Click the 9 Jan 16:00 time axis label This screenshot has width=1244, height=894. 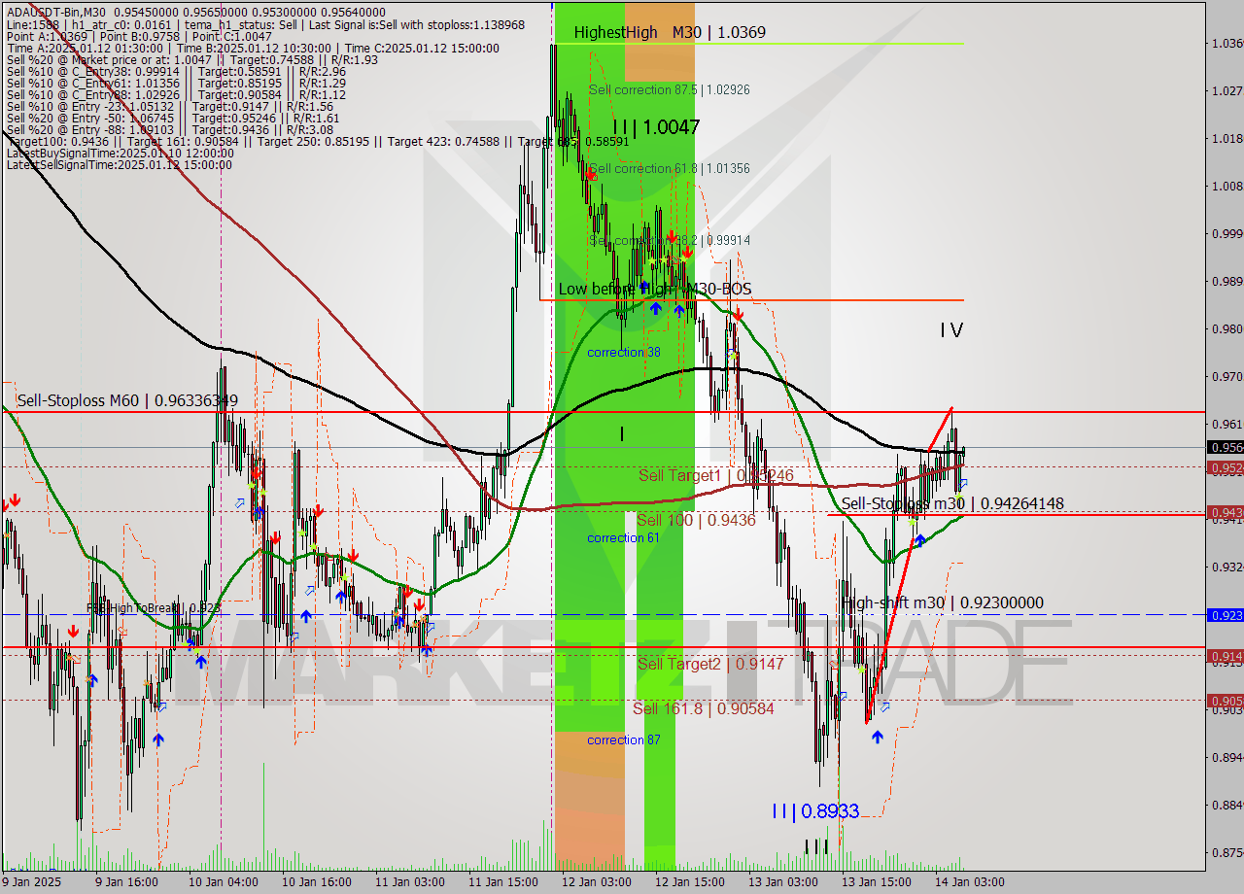126,882
